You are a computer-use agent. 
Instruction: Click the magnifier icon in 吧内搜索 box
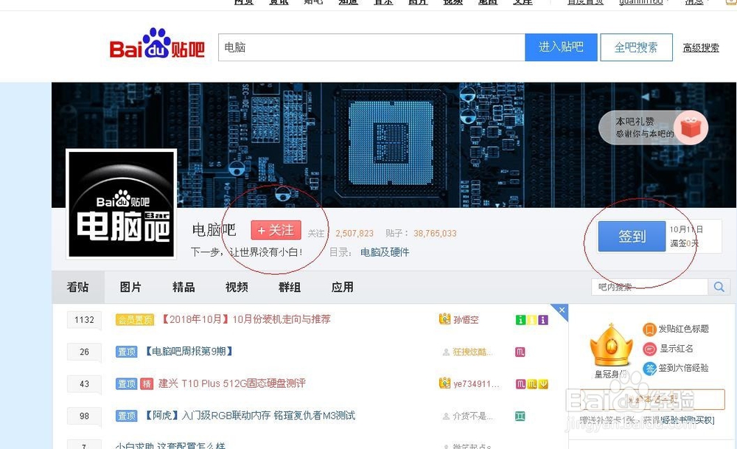719,287
